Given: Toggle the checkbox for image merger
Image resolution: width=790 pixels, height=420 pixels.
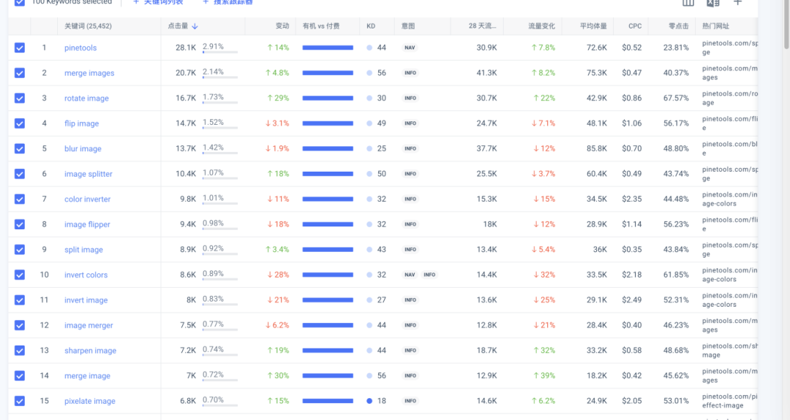Looking at the screenshot, I should [20, 325].
